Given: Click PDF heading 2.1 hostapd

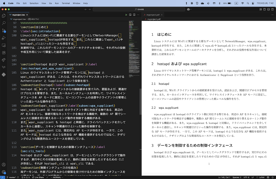Looking at the screenshot, I should (160, 84).
